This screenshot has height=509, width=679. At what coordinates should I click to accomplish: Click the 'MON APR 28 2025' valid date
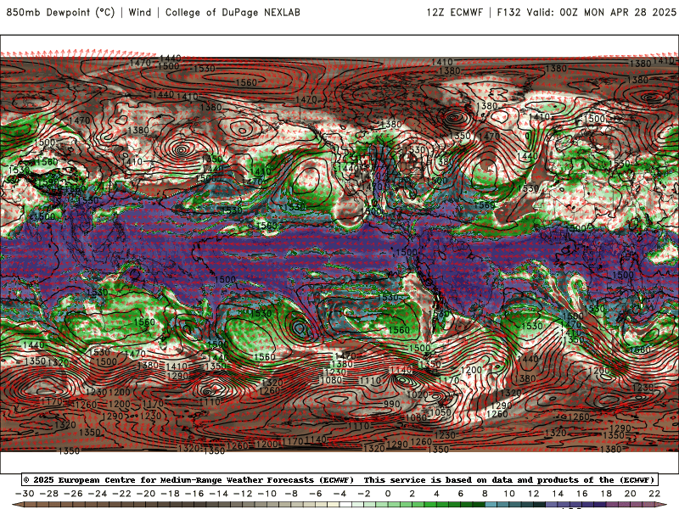coord(630,12)
